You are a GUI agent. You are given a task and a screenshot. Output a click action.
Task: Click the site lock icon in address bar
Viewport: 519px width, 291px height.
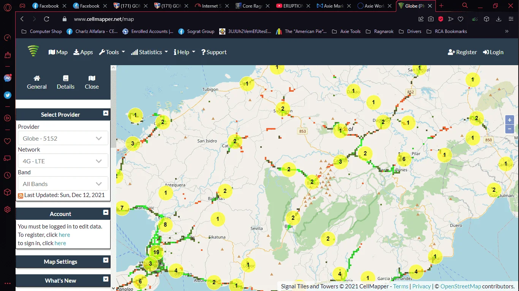65,19
